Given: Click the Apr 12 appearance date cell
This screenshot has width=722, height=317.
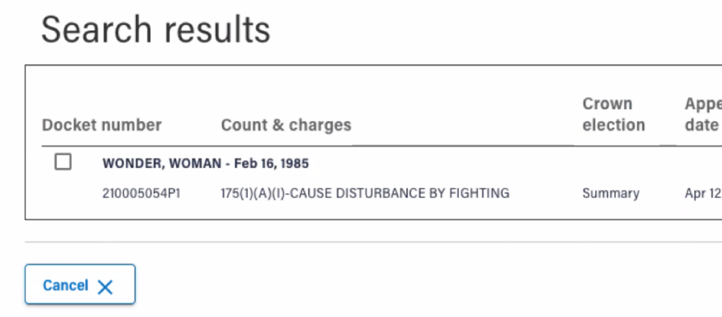Looking at the screenshot, I should click(703, 193).
